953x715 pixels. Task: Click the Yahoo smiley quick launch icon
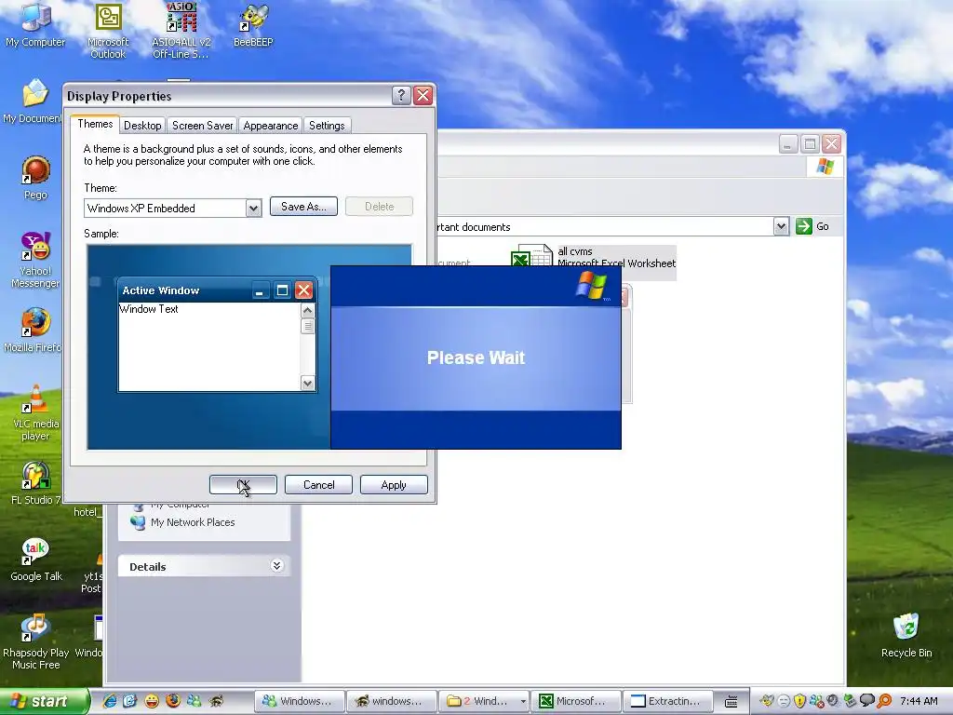pos(152,700)
